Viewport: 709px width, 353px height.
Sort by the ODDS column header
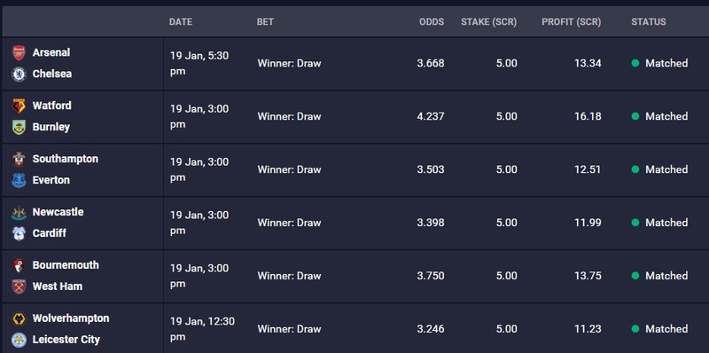click(432, 21)
